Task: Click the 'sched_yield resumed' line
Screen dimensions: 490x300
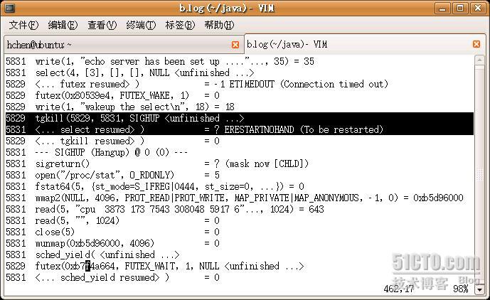Action: tap(113, 277)
